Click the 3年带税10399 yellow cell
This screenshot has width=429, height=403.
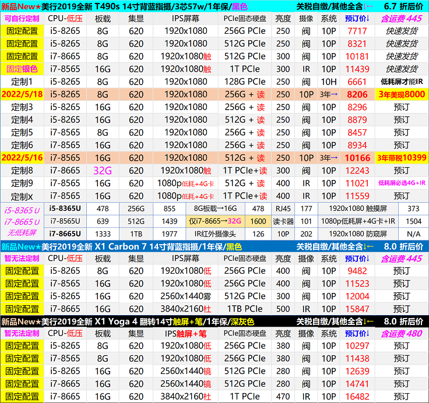click(402, 157)
